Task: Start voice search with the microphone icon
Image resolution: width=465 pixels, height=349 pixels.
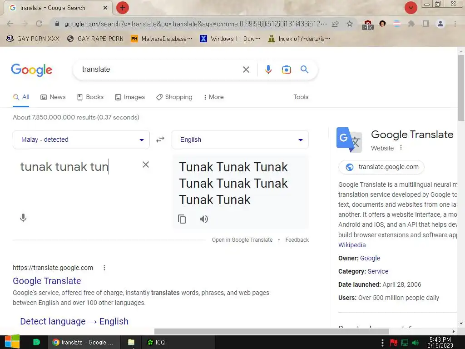Action: (268, 70)
